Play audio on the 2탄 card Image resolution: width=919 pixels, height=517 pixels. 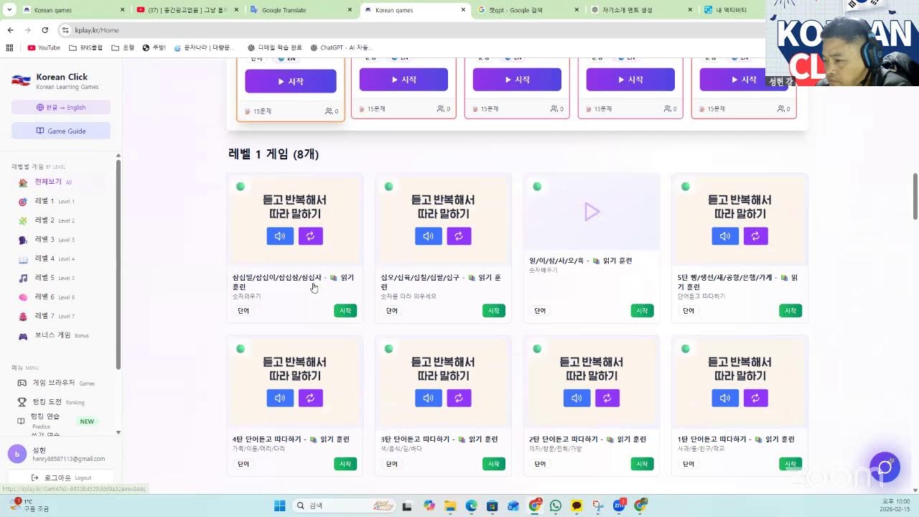pyautogui.click(x=577, y=398)
